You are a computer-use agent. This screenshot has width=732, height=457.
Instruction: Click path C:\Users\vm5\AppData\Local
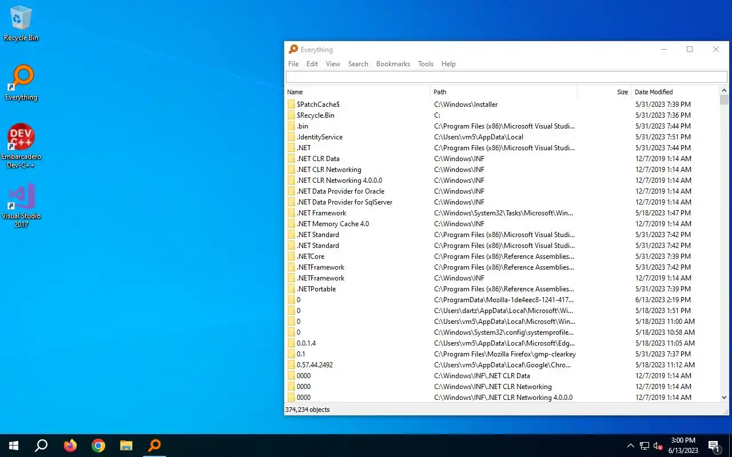click(479, 137)
